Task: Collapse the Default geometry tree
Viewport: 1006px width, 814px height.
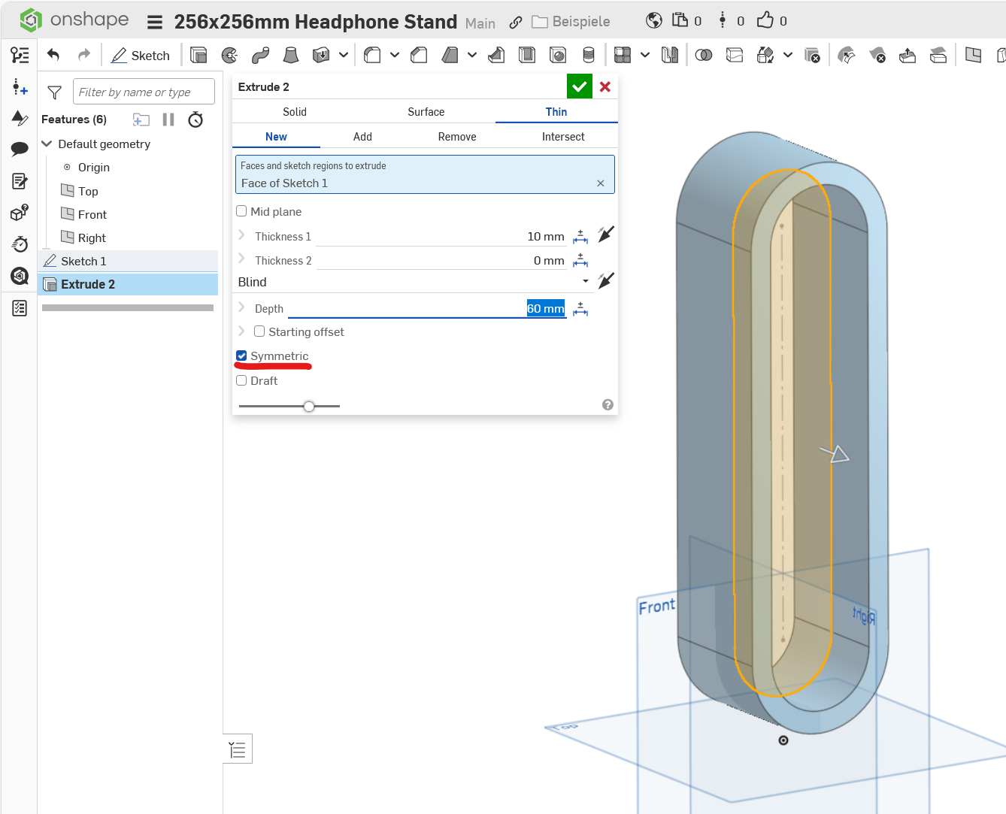Action: click(x=47, y=144)
